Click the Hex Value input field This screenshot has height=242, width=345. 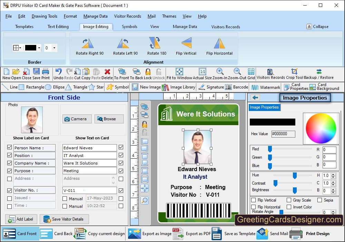pos(283,134)
